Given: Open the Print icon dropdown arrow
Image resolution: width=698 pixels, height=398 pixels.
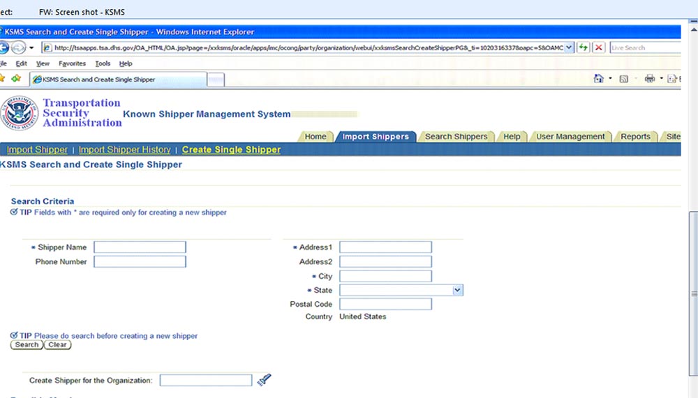Looking at the screenshot, I should [x=662, y=79].
